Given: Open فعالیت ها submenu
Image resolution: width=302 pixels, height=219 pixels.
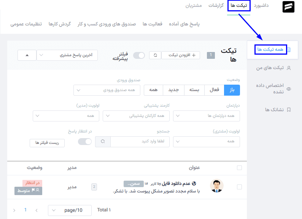Looking at the screenshot, I should pyautogui.click(x=153, y=24).
